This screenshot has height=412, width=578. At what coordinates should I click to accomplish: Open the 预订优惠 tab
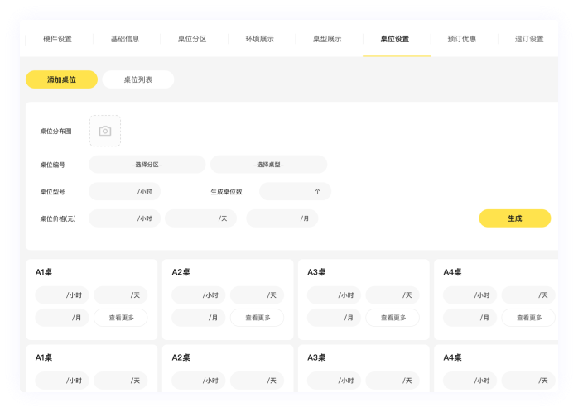(x=461, y=39)
